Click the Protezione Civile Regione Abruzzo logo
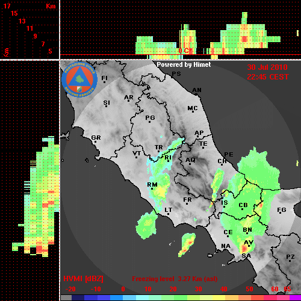301x301 pixels. coord(79,79)
